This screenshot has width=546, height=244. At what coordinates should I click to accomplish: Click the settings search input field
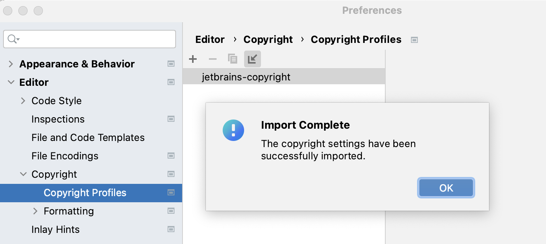(90, 39)
